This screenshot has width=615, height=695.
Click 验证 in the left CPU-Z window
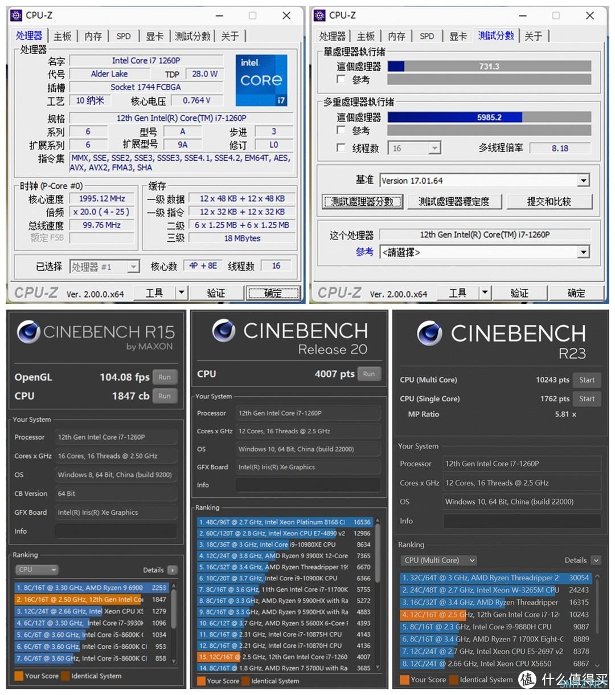pos(216,293)
